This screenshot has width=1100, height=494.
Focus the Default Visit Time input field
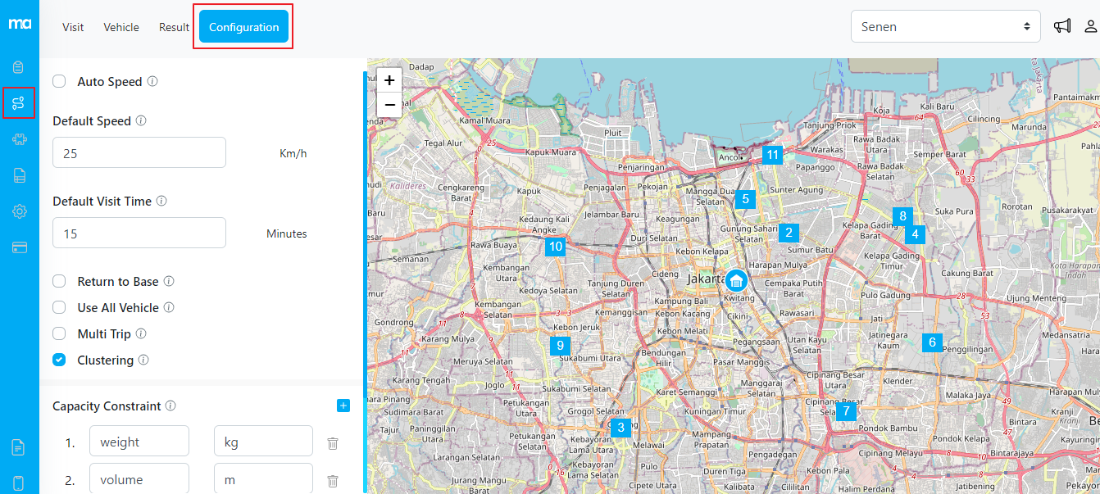[x=139, y=233]
